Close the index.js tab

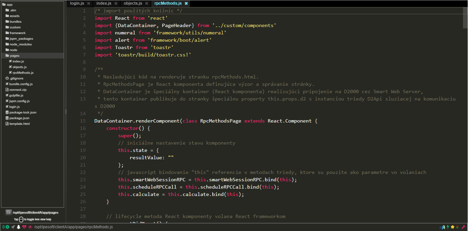(116, 3)
